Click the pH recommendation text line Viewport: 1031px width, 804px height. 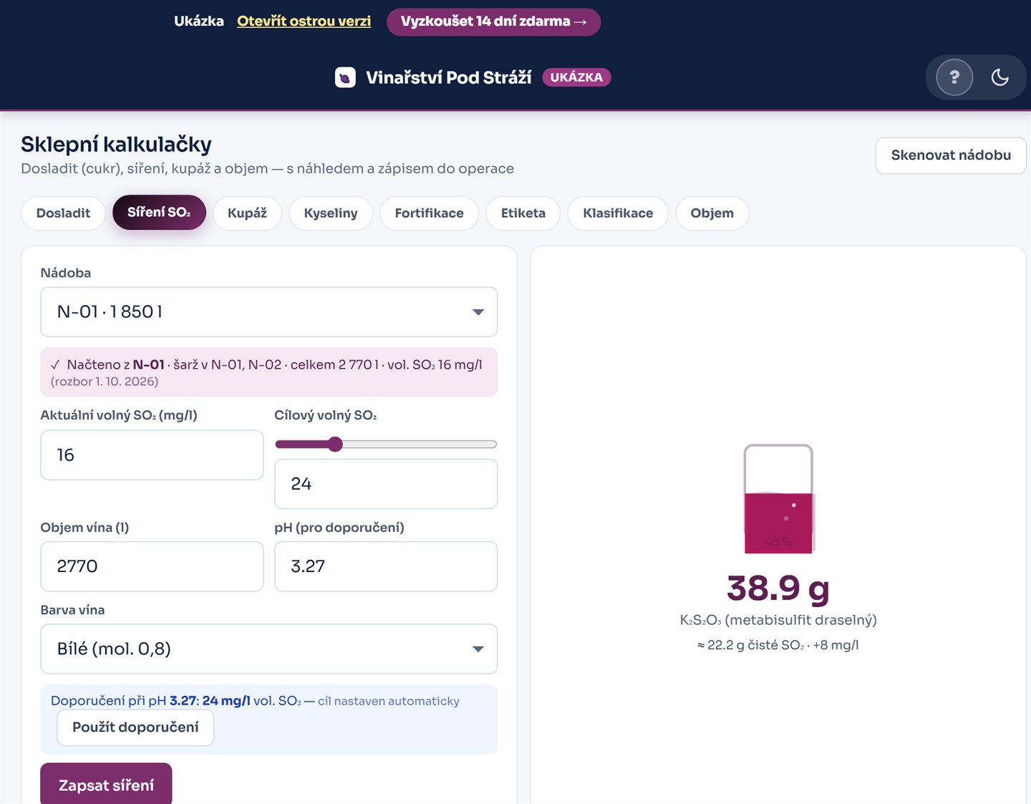(255, 701)
